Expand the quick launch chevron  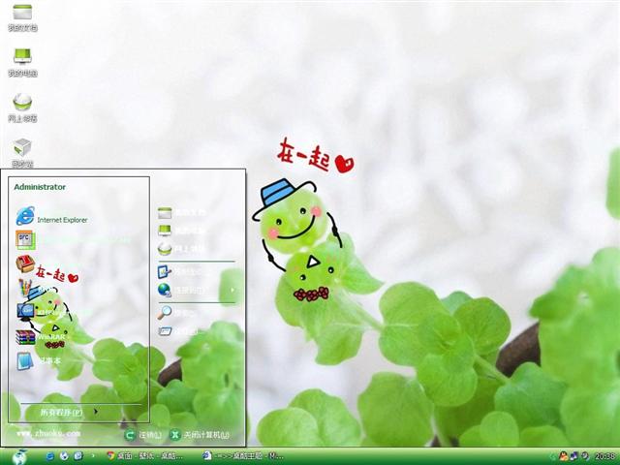[x=93, y=456]
